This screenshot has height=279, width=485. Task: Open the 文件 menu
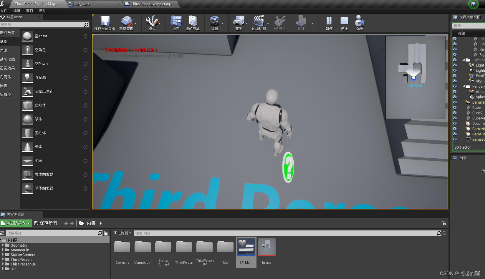tap(4, 11)
